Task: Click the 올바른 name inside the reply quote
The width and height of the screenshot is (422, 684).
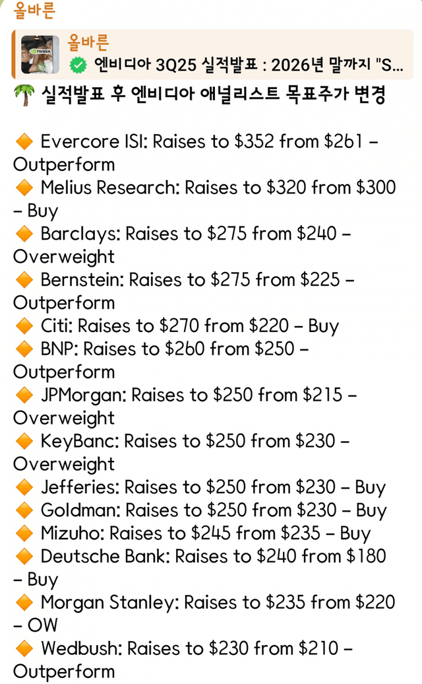Action: click(x=88, y=42)
